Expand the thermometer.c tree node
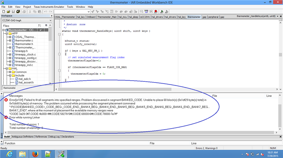 point(10,41)
